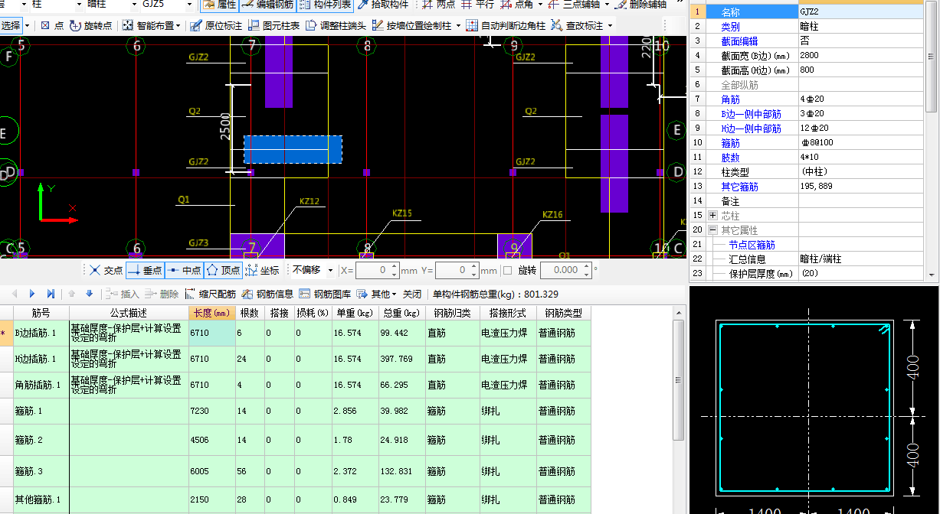Toggle the 交点 intersection snap
This screenshot has height=514, width=940.
point(106,270)
